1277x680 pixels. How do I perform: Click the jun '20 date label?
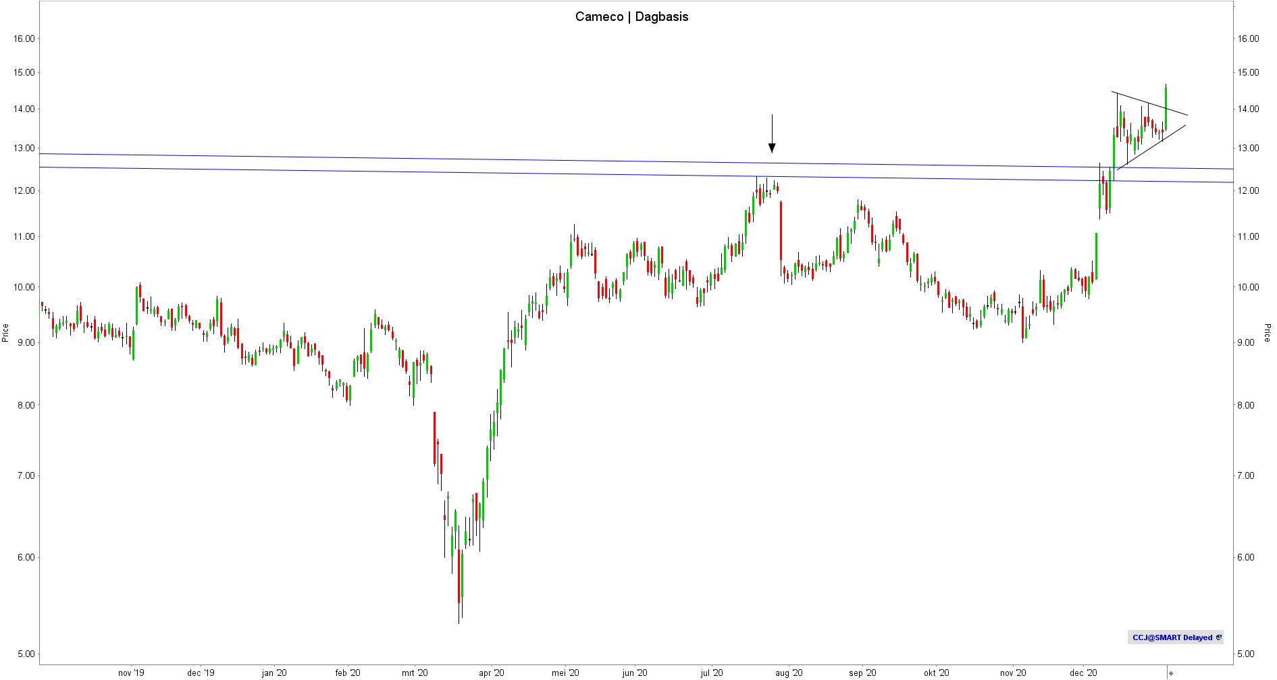[635, 673]
